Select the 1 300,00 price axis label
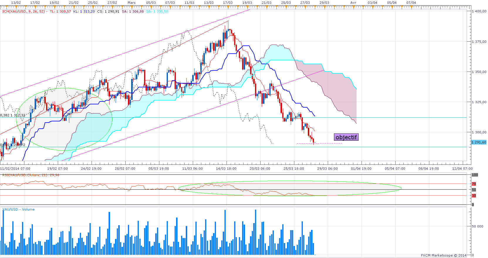 point(479,132)
